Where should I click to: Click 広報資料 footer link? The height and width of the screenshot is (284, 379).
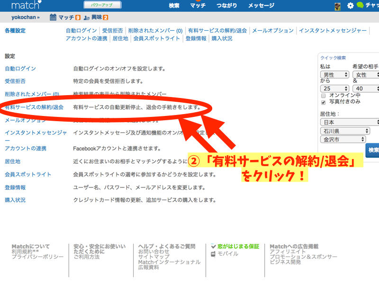click(149, 267)
